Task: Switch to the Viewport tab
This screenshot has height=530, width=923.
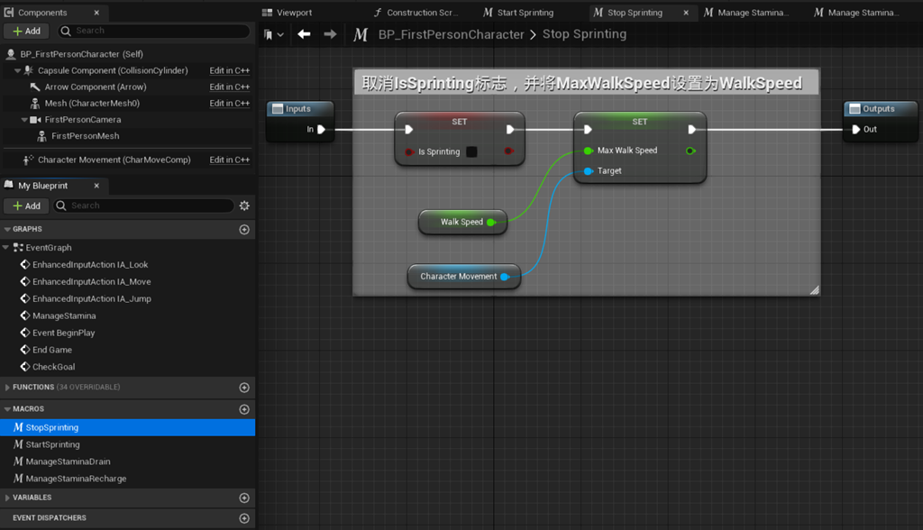Action: tap(288, 13)
